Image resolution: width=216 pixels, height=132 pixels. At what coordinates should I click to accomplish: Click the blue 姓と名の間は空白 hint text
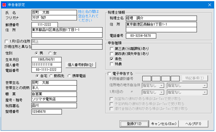point(88,16)
